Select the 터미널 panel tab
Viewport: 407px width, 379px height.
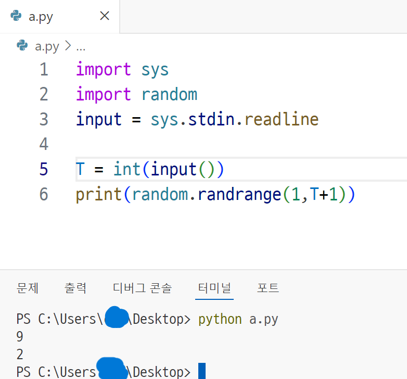214,287
